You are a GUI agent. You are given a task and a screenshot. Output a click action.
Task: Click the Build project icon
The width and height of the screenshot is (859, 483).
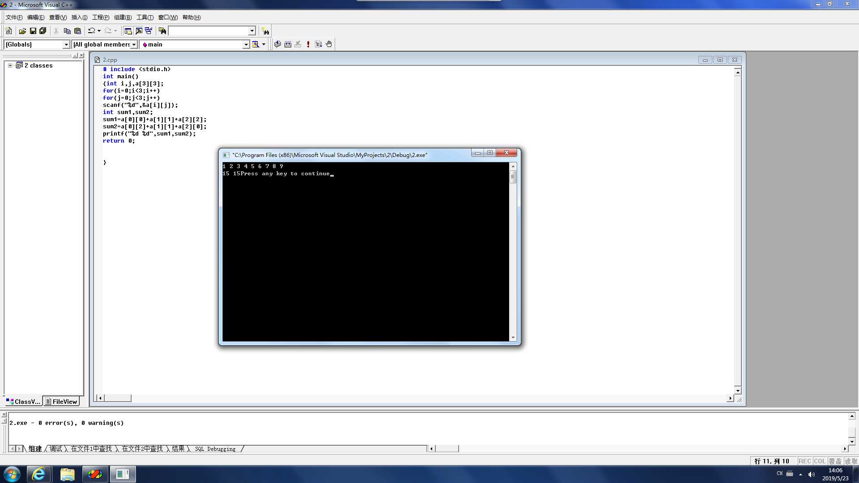click(x=288, y=44)
